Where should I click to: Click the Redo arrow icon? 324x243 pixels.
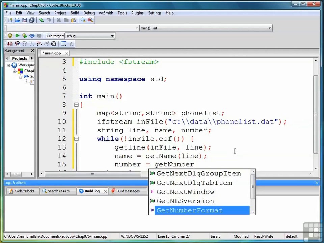(49, 20)
